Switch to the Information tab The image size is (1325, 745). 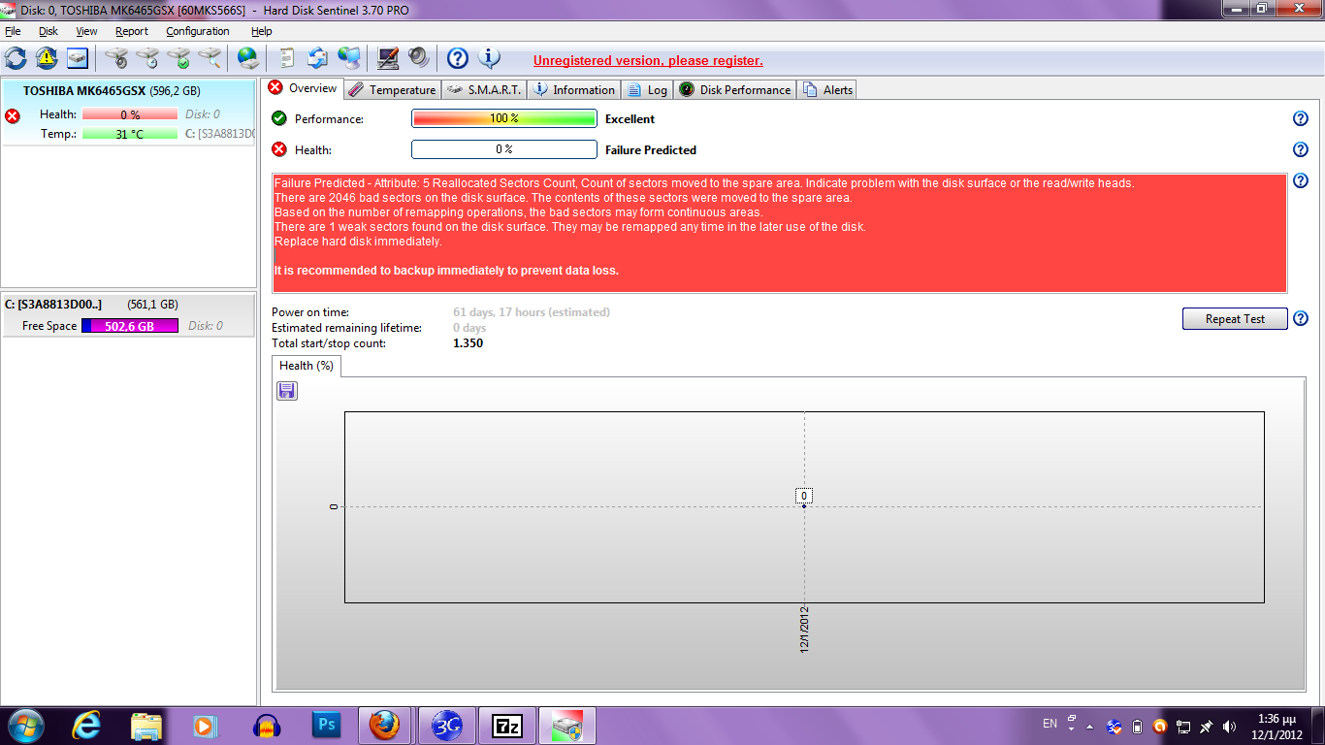[574, 89]
